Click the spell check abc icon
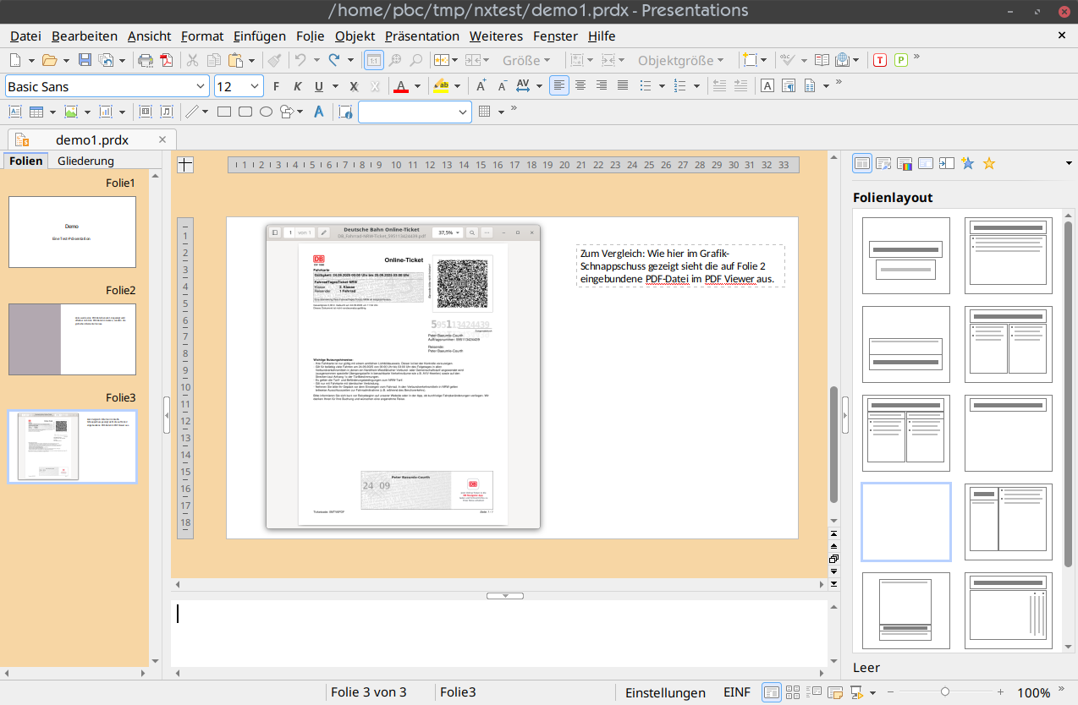This screenshot has width=1078, height=705. (787, 60)
